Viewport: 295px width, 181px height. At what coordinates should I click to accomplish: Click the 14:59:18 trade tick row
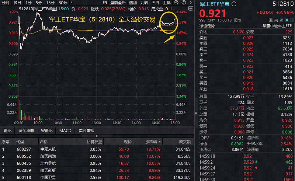(x=246, y=156)
